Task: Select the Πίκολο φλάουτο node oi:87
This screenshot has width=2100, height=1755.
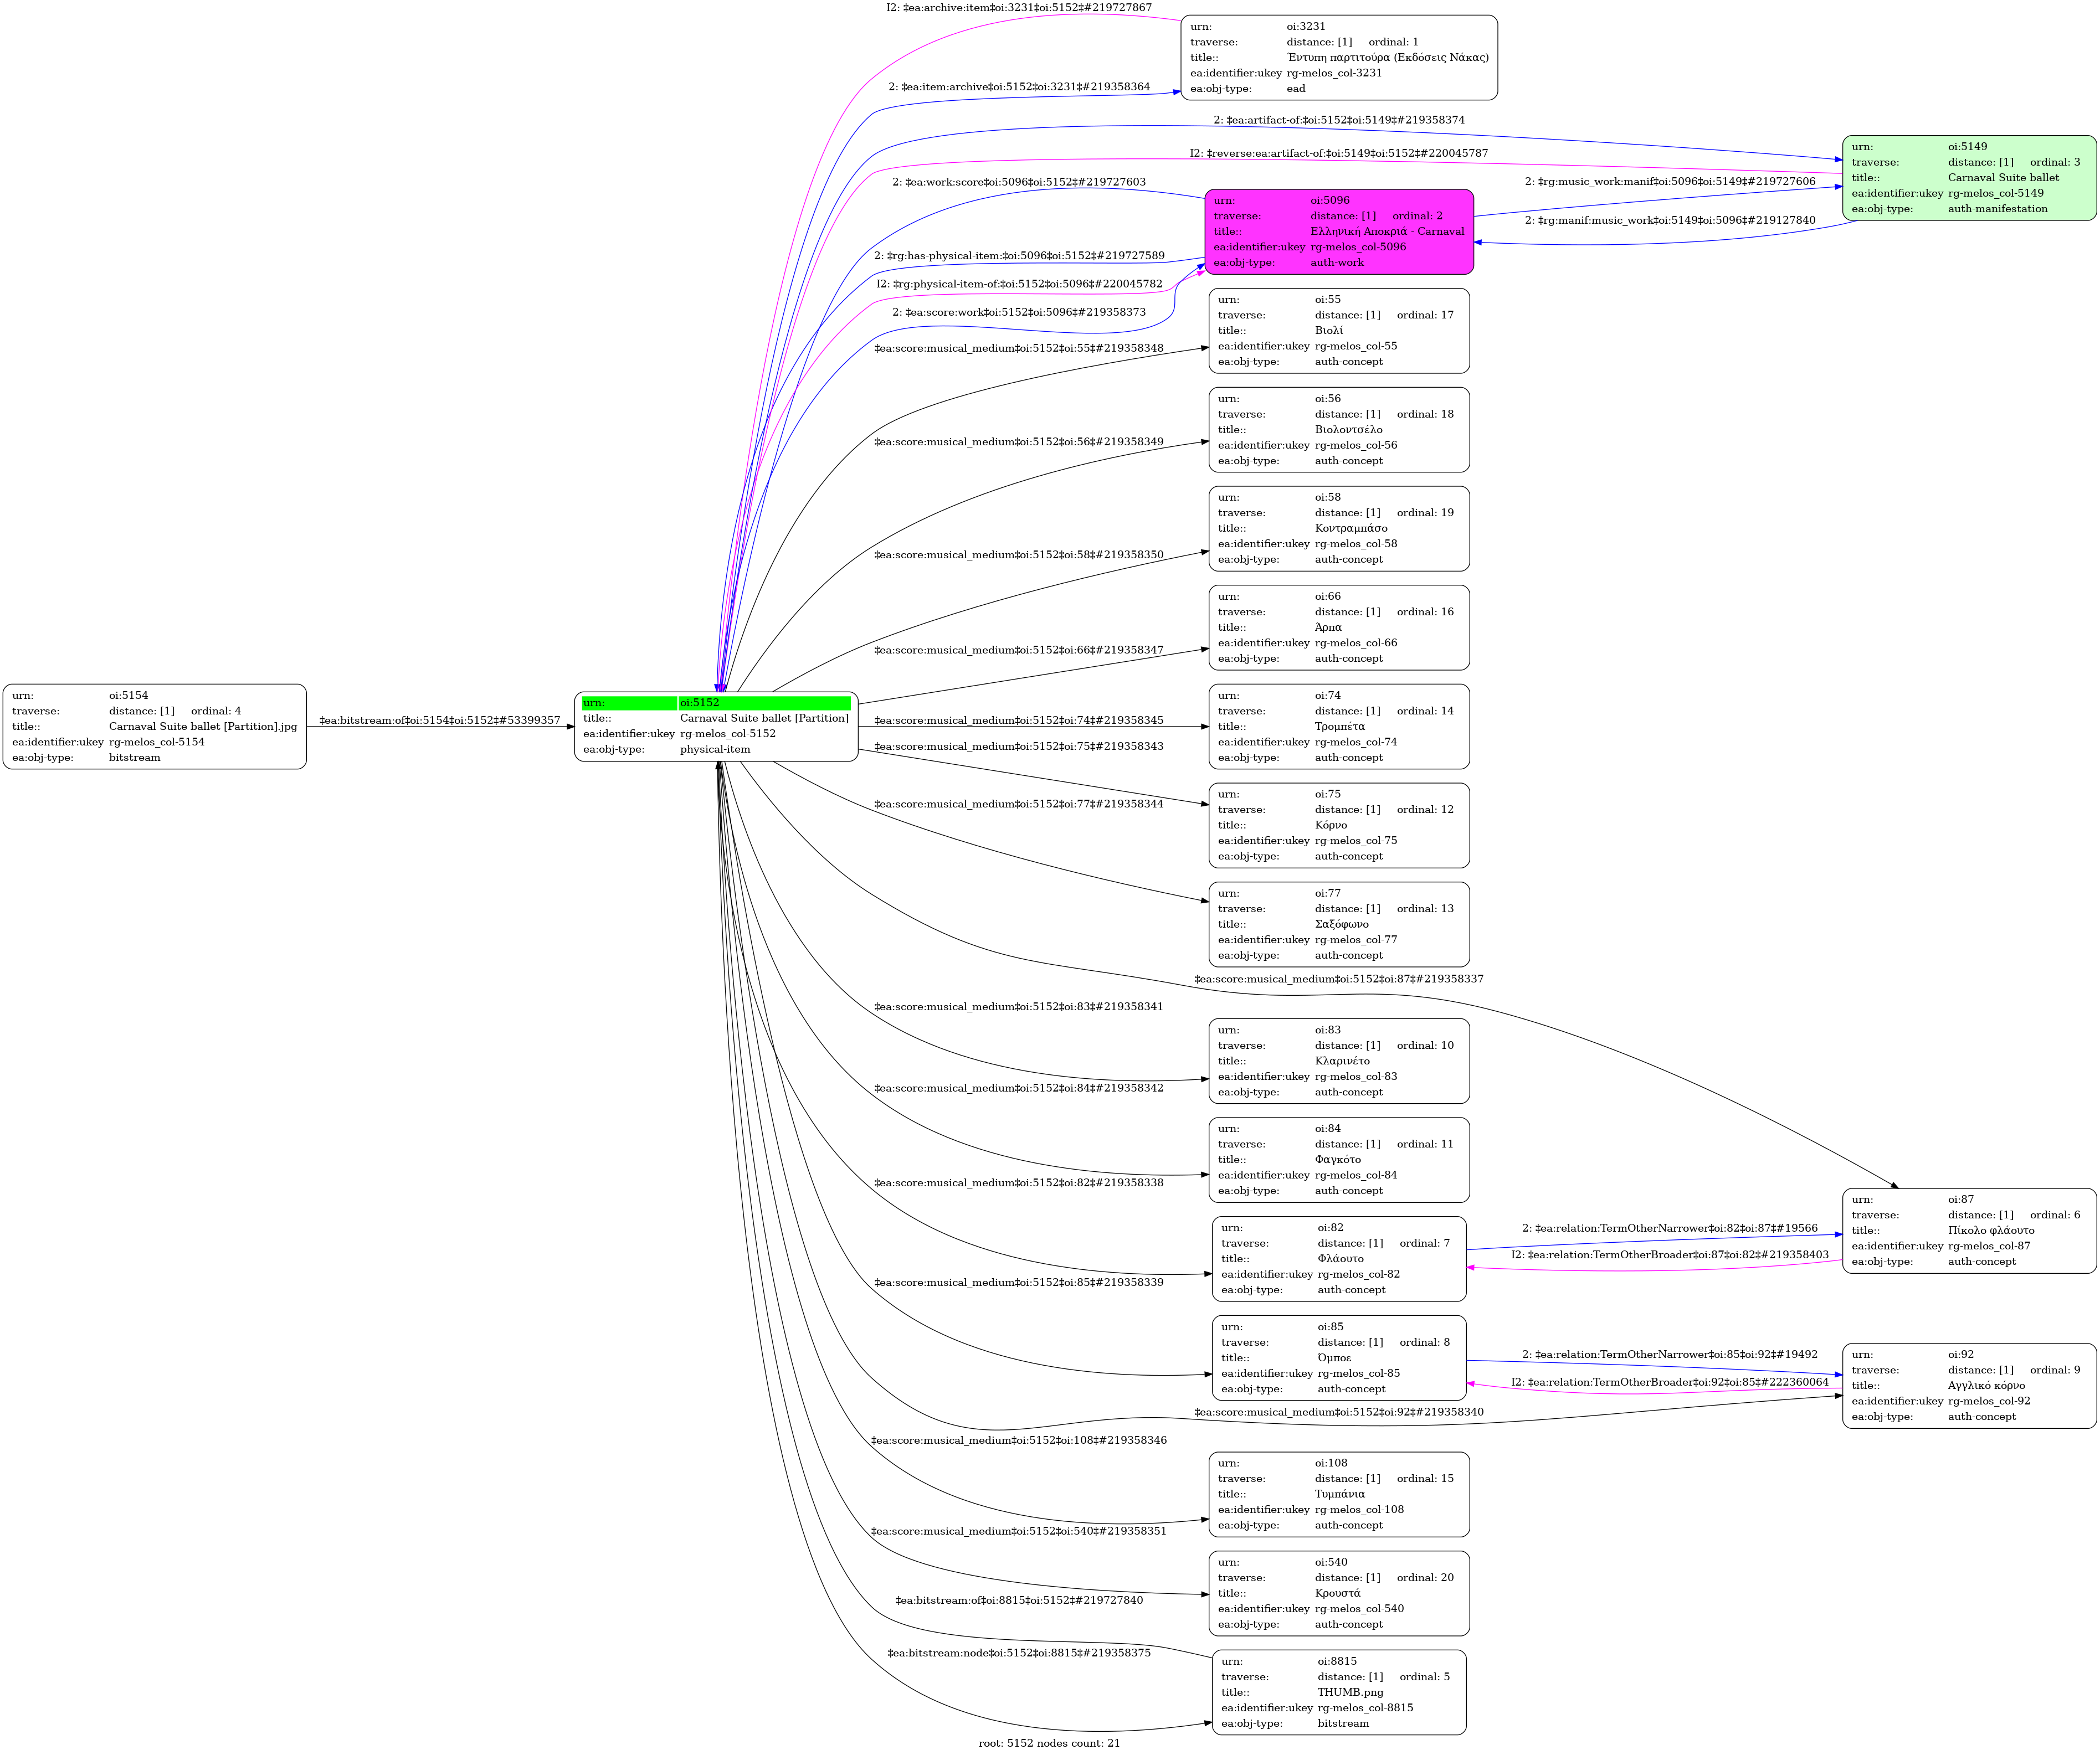Action: 1968,1230
